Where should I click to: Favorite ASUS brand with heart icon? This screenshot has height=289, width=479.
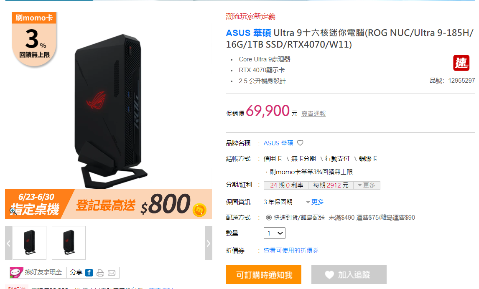tap(300, 143)
